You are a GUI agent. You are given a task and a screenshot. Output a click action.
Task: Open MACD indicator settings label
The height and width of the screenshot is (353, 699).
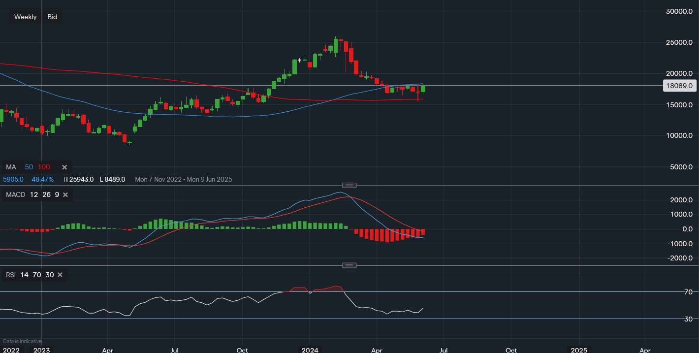pyautogui.click(x=15, y=195)
